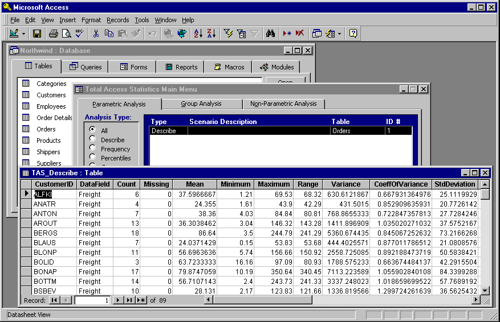This screenshot has height=322, width=500.
Task: Click the Insert Hyperlink globe icon
Action: 168,34
